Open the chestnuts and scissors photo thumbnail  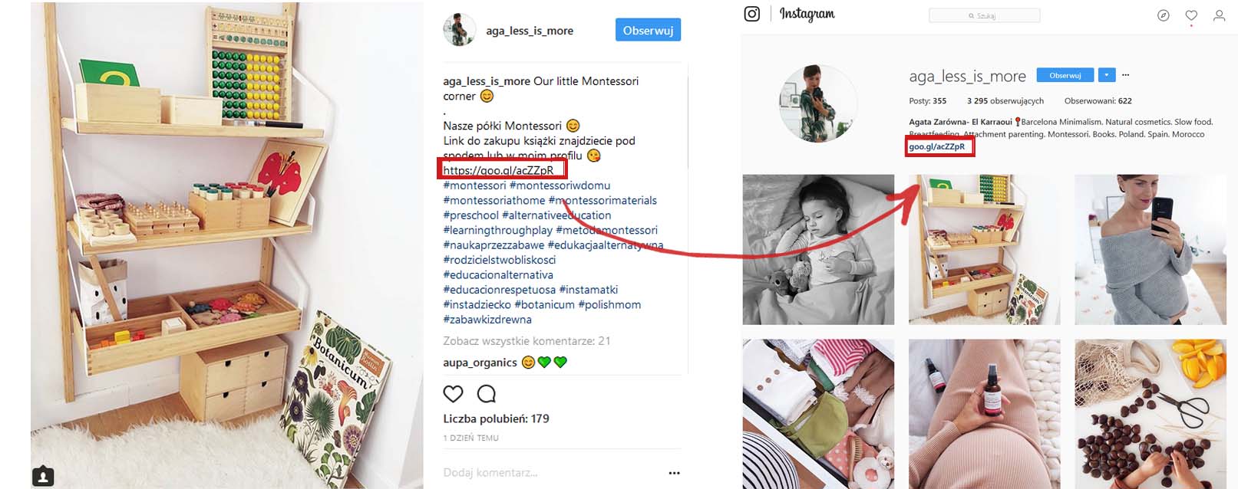(x=1150, y=414)
